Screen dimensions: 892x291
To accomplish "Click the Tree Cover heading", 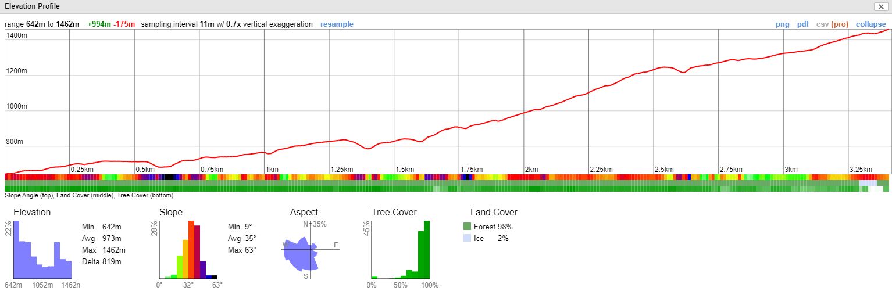I will 394,213.
